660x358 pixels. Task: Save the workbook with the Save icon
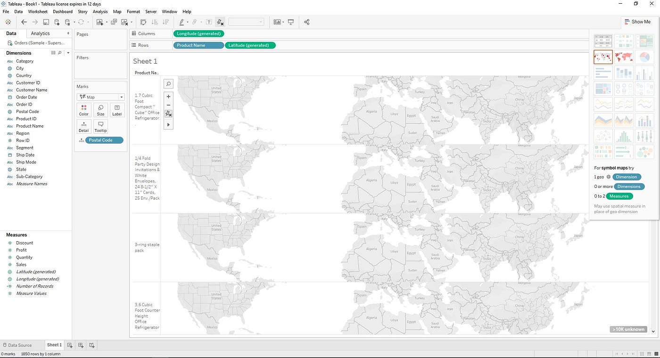[x=46, y=22]
